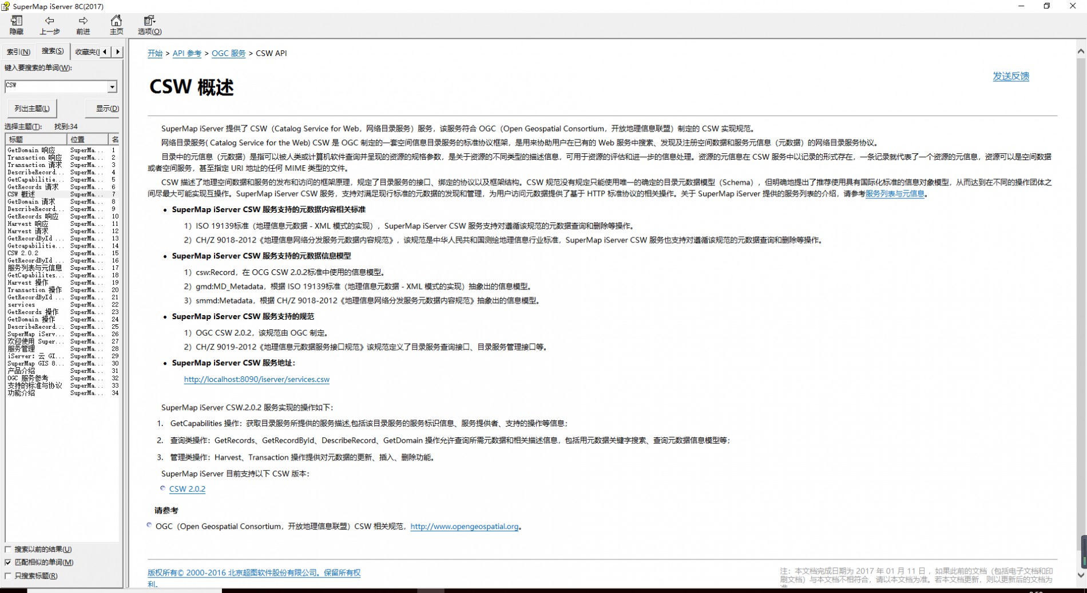Click the content pane scroll-down arrow

click(x=1081, y=575)
